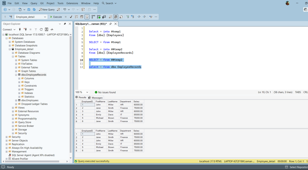308x170 pixels.
Task: Open SQL toolbar overflow options
Action: (x=156, y=17)
